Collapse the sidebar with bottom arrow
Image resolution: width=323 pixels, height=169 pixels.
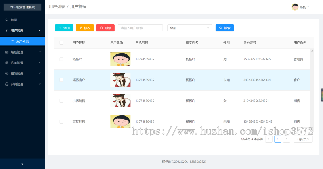(x=22, y=164)
